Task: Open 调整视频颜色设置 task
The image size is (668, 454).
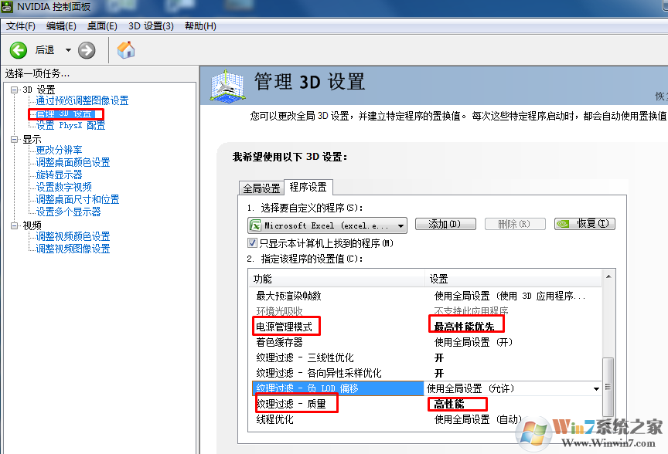Action: pyautogui.click(x=73, y=236)
